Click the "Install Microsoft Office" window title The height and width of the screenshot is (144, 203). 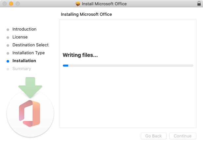pos(104,4)
